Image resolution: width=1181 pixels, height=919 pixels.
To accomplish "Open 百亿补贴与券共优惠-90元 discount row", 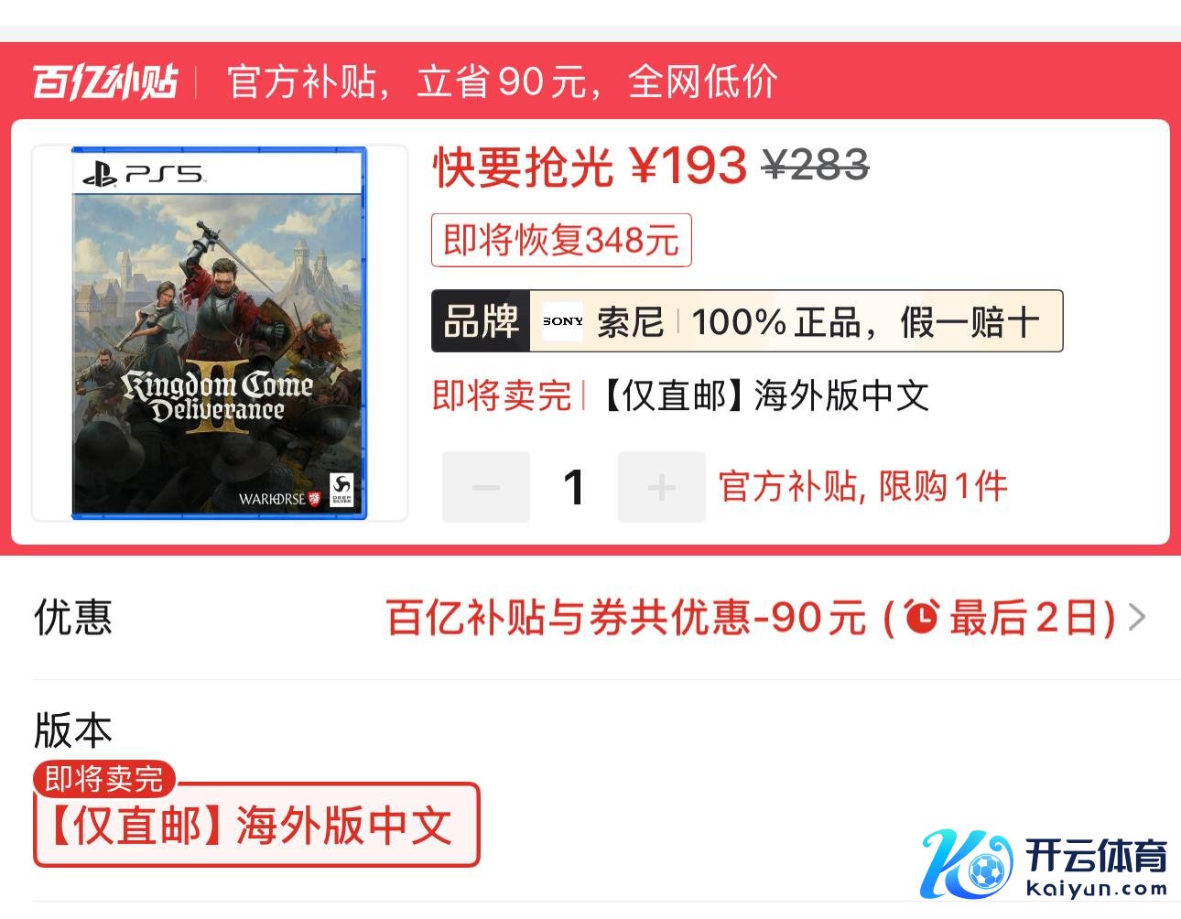I will (x=590, y=618).
